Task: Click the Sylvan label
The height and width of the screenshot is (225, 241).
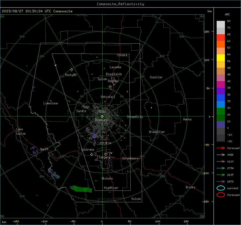Action: point(102,79)
